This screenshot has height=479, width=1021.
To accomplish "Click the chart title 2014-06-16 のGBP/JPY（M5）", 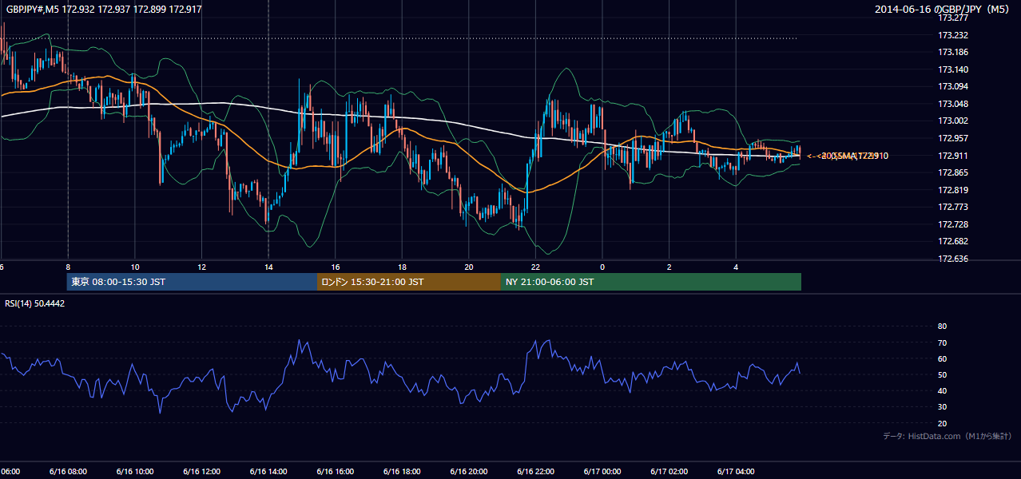I will [x=944, y=9].
